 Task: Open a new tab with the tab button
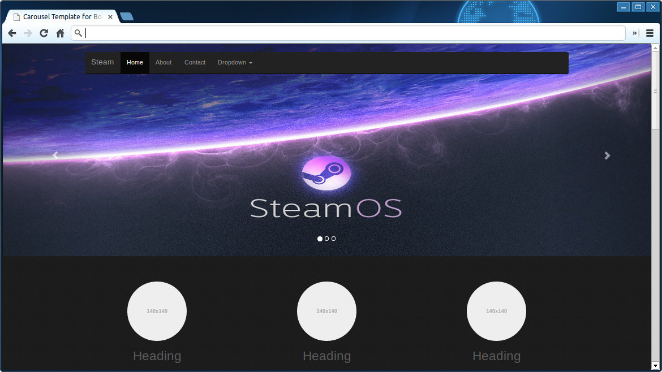127,16
